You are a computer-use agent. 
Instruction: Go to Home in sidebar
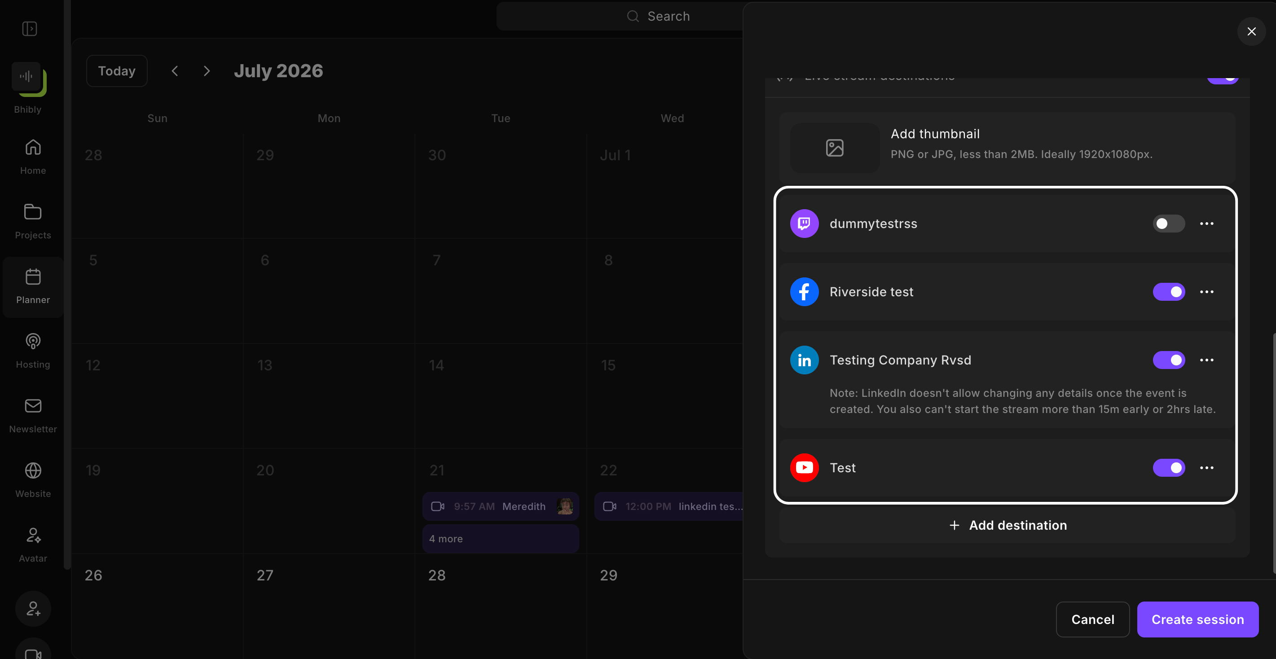point(33,157)
